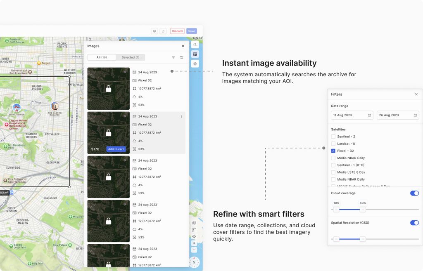This screenshot has height=271, width=423.
Task: Select the ruler measure tool
Action: click(x=194, y=230)
